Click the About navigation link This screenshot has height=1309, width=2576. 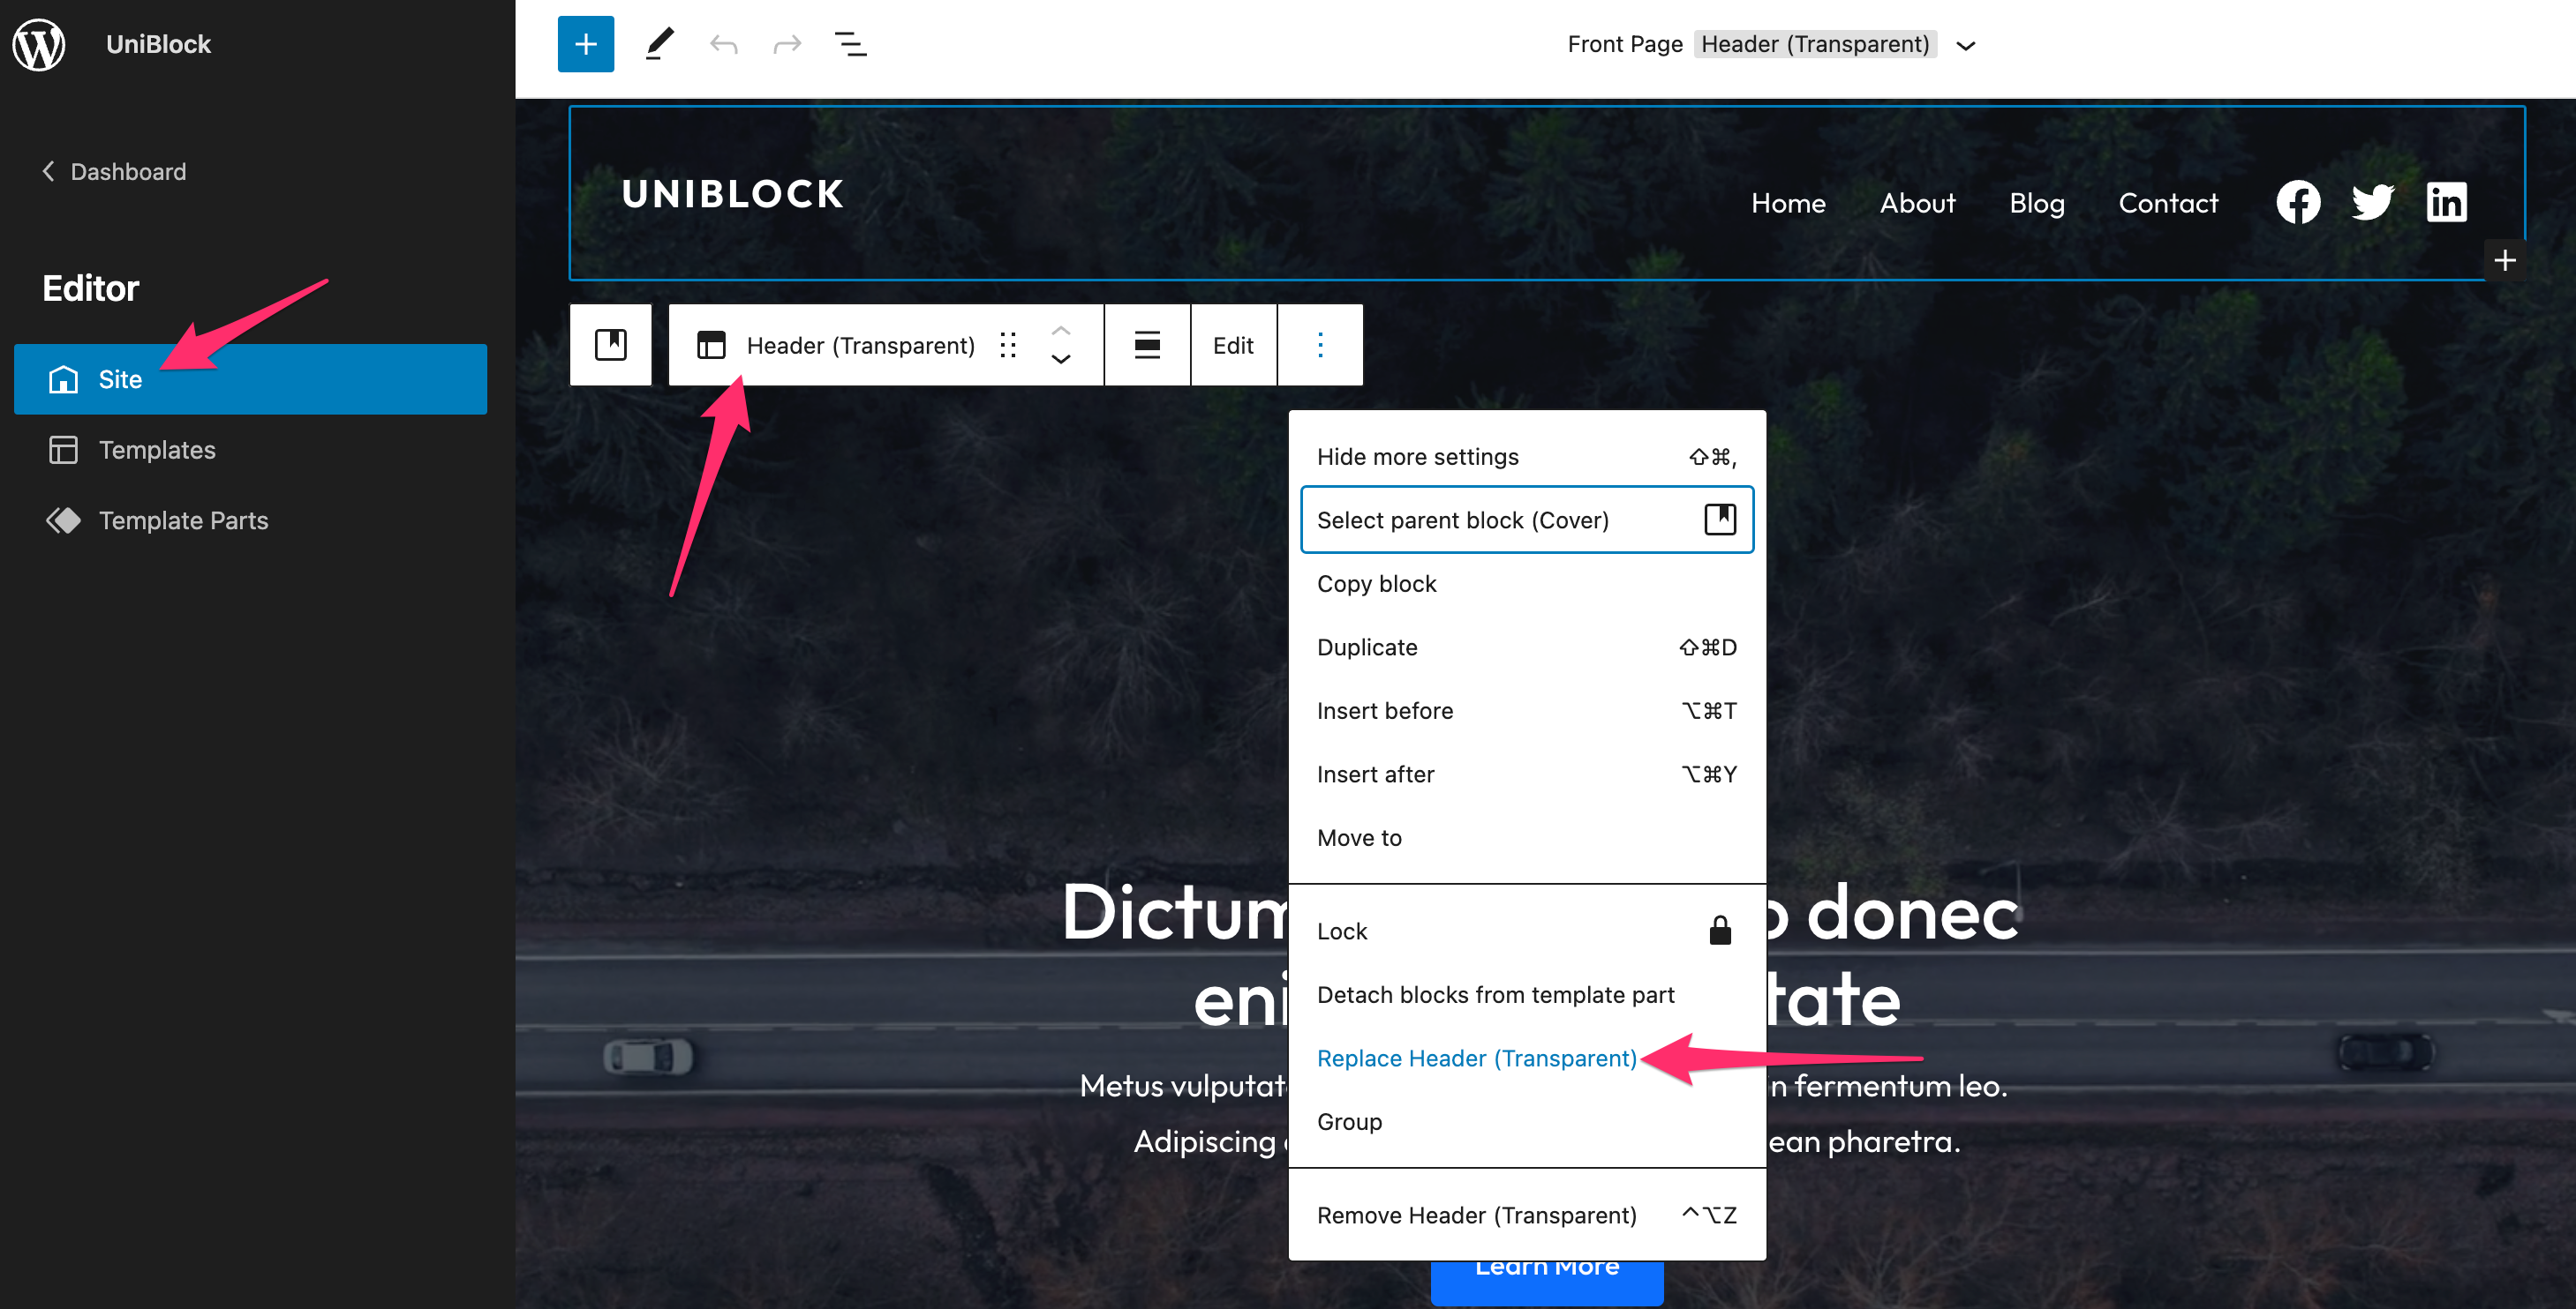click(1917, 203)
